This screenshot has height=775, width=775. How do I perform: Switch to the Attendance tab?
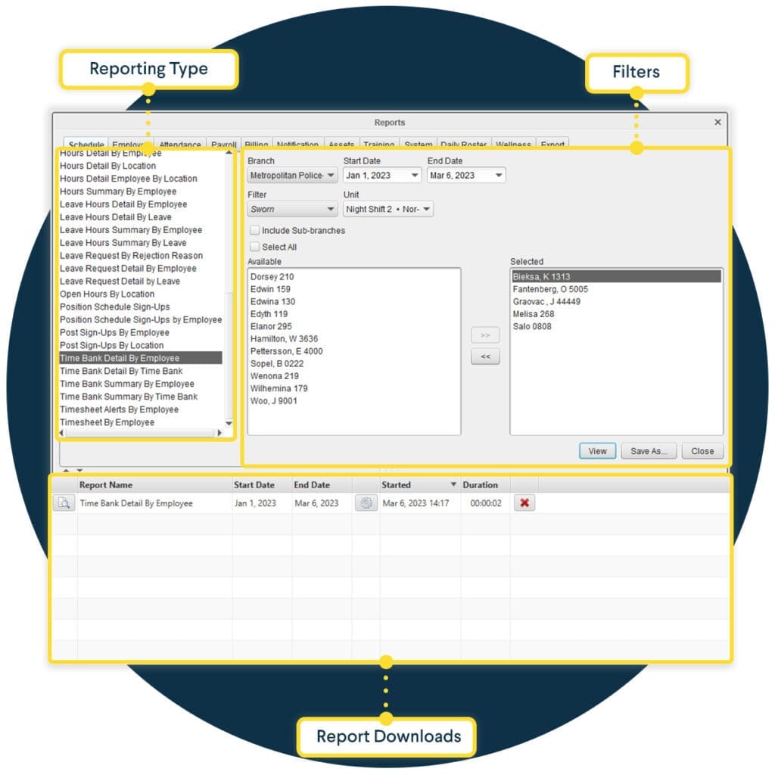point(180,143)
